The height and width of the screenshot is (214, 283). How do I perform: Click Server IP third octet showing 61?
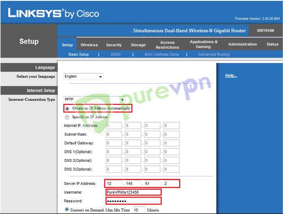152,184
